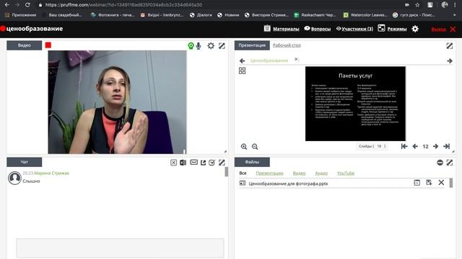Zoom out of the slide
The height and width of the screenshot is (259, 462).
point(255,147)
